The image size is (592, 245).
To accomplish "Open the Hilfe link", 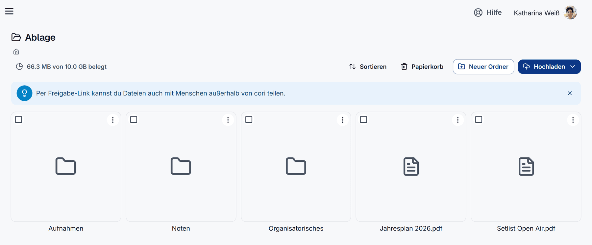I will coord(488,12).
